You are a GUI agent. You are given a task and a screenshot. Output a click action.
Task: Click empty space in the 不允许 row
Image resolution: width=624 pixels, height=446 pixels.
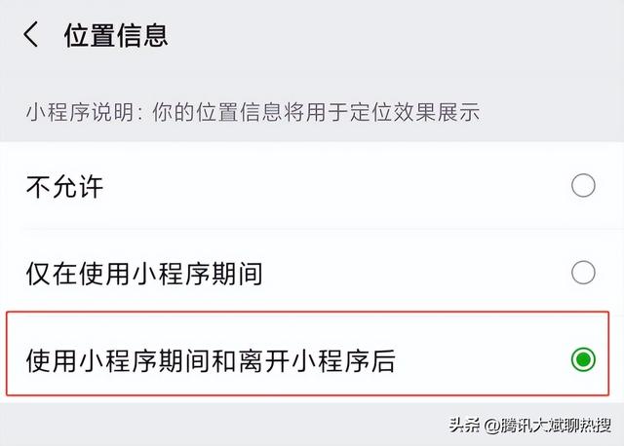coord(341,187)
